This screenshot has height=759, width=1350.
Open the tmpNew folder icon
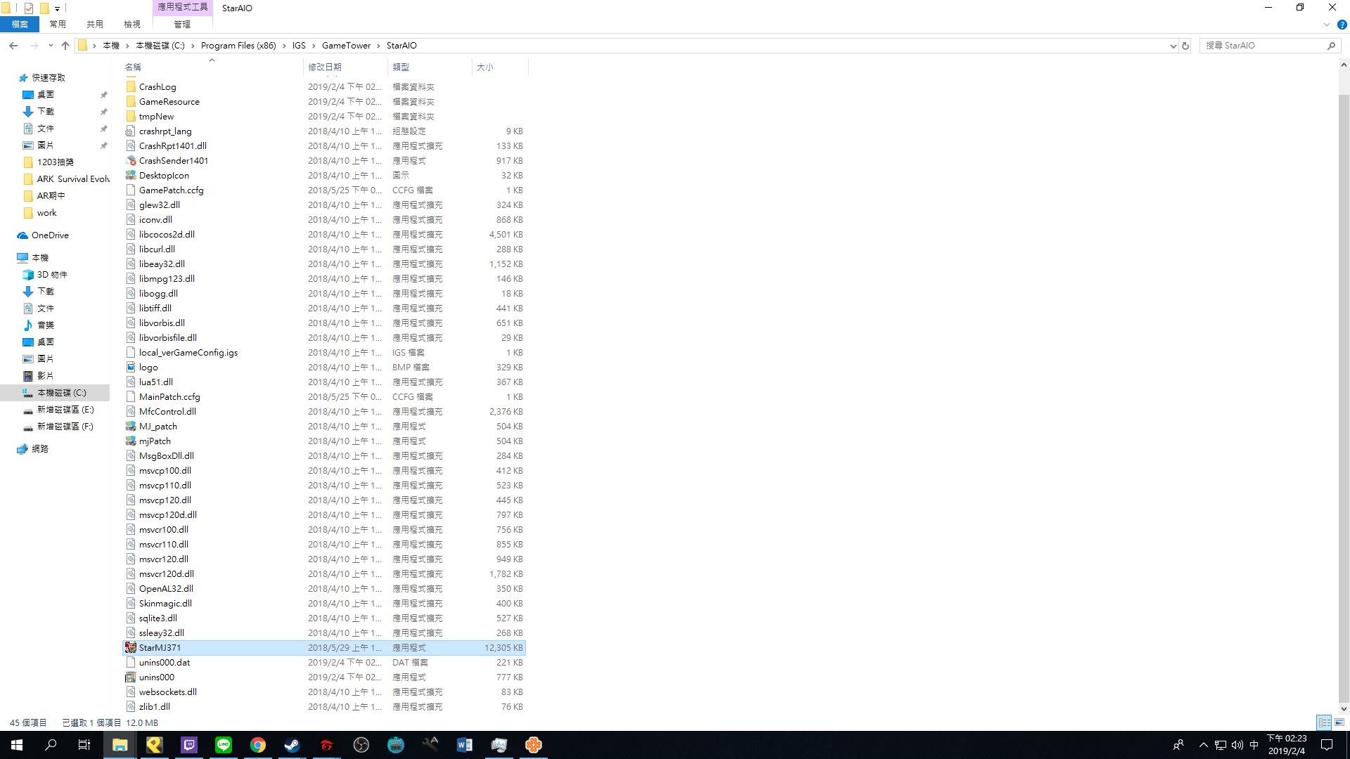pos(131,116)
